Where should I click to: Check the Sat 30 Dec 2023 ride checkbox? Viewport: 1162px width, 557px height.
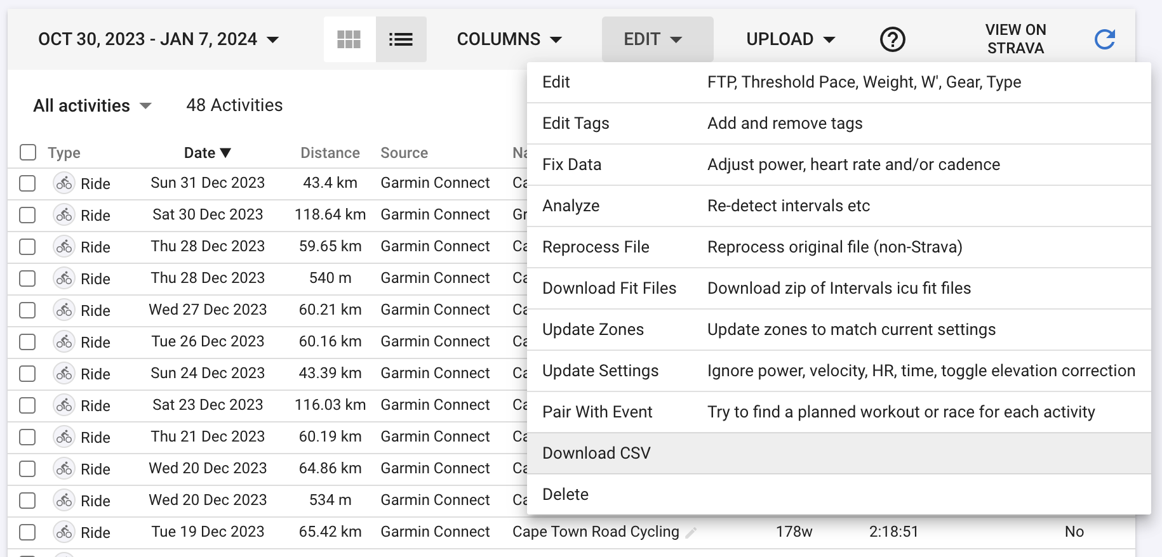pyautogui.click(x=27, y=215)
